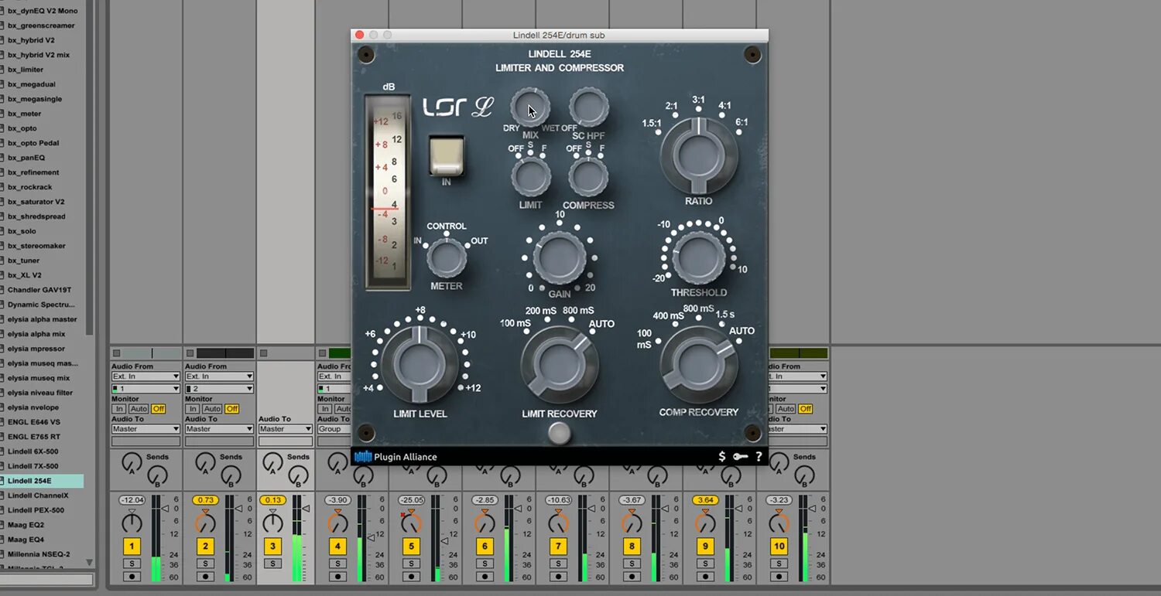Click track 2 monitor Off button
The width and height of the screenshot is (1161, 596).
[231, 409]
